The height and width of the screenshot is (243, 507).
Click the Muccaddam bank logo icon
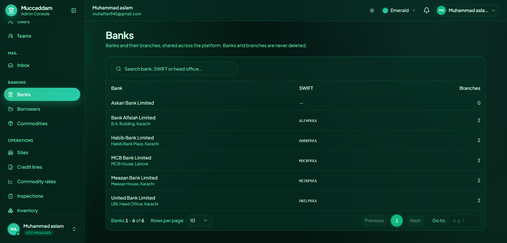click(11, 10)
